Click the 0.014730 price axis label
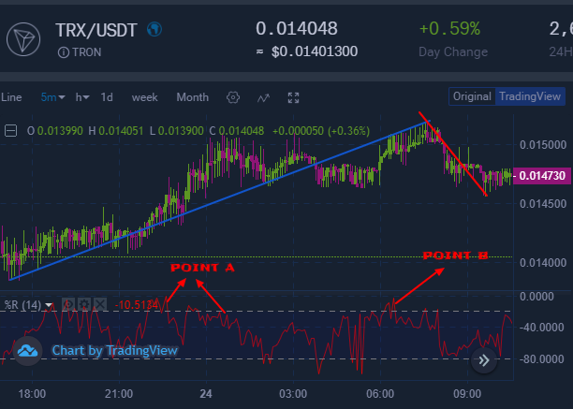 (x=542, y=176)
